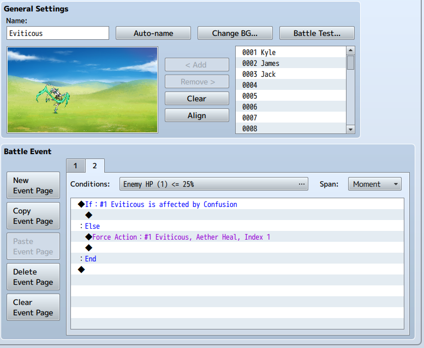
Task: Click Copy Event Page button
Action: tap(33, 216)
